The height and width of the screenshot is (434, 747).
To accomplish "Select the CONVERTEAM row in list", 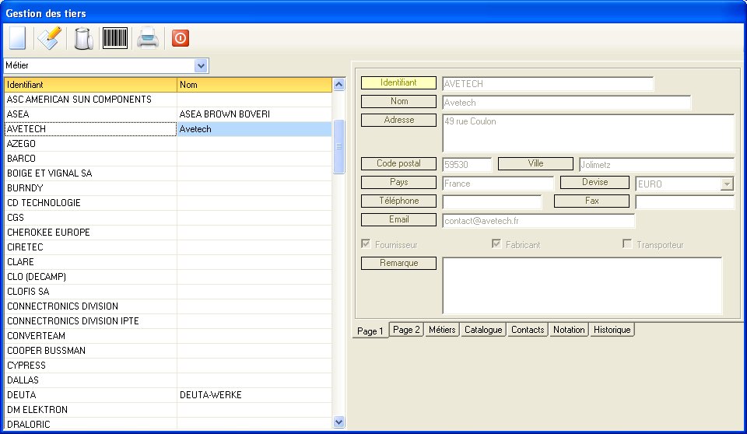I will pyautogui.click(x=90, y=336).
